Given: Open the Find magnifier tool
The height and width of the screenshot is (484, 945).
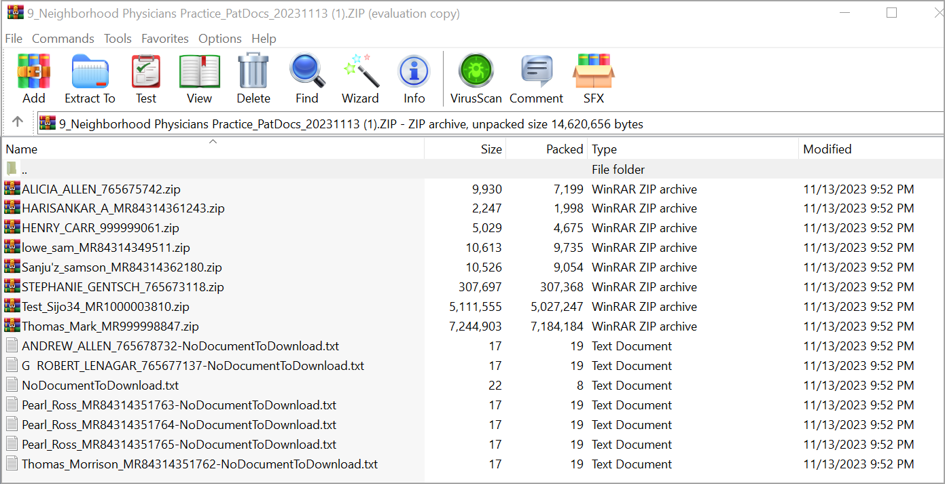Looking at the screenshot, I should (307, 79).
